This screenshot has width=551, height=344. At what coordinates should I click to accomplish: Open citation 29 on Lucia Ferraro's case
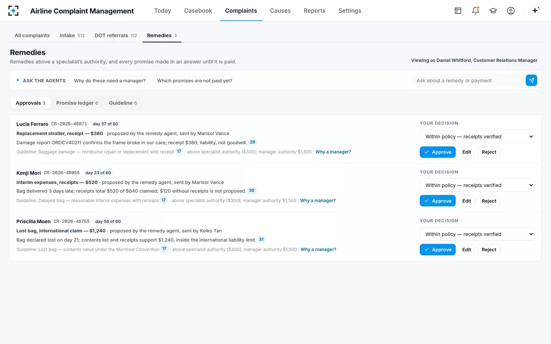[253, 142]
